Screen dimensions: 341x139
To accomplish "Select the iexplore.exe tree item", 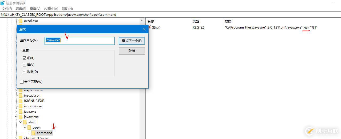I will pyautogui.click(x=33, y=90).
